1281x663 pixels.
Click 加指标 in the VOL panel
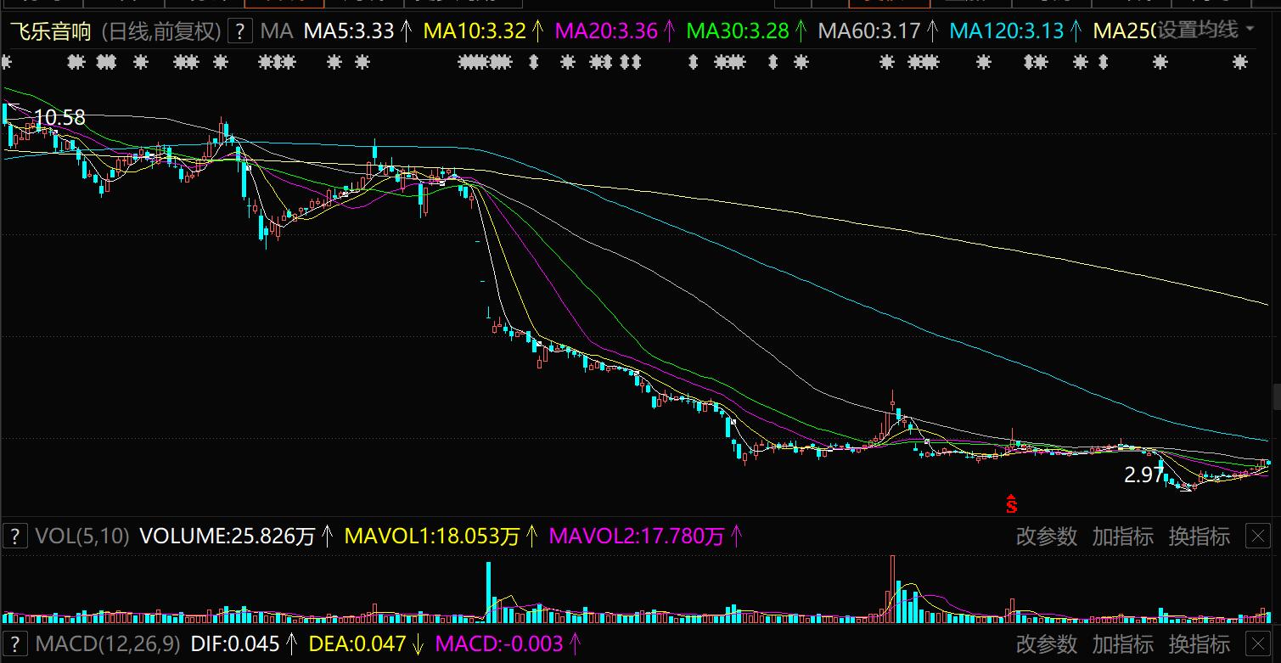1122,537
